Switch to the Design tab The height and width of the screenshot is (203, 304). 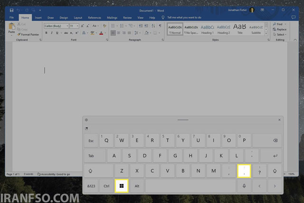[x=64, y=18]
